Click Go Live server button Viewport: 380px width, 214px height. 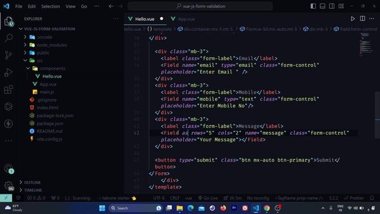coord(208,198)
